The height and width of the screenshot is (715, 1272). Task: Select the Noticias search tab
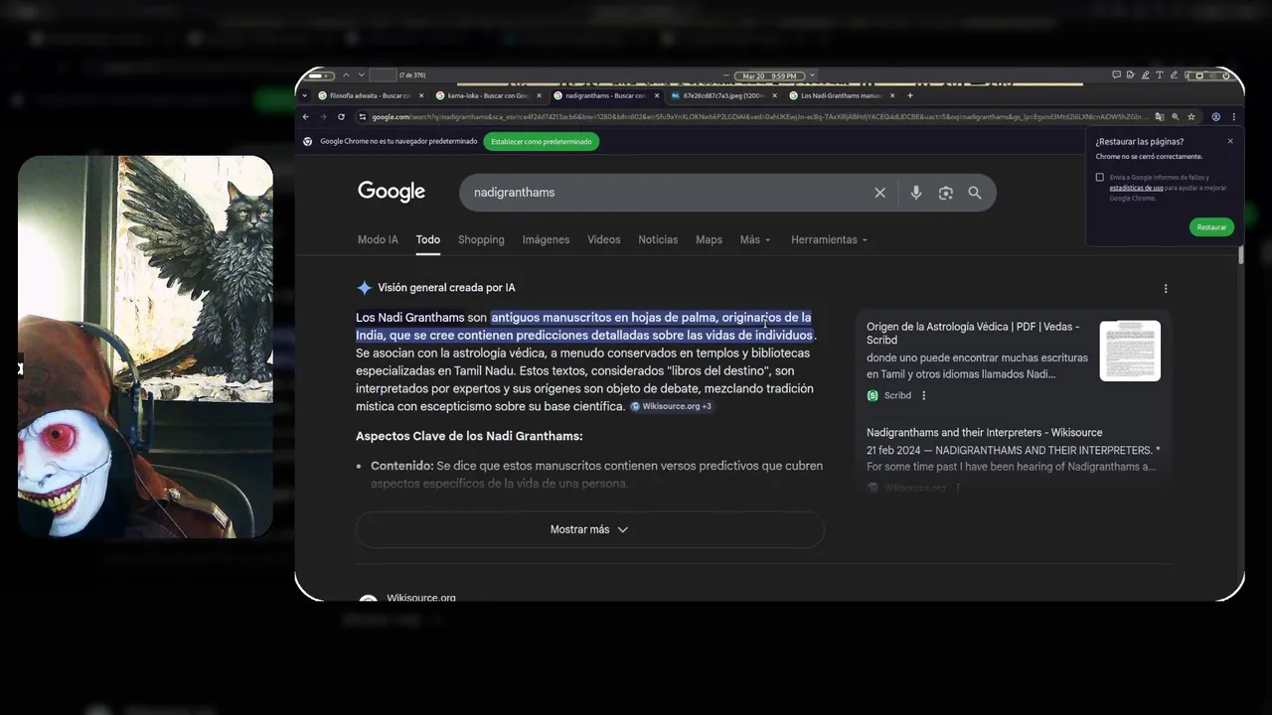tap(658, 239)
